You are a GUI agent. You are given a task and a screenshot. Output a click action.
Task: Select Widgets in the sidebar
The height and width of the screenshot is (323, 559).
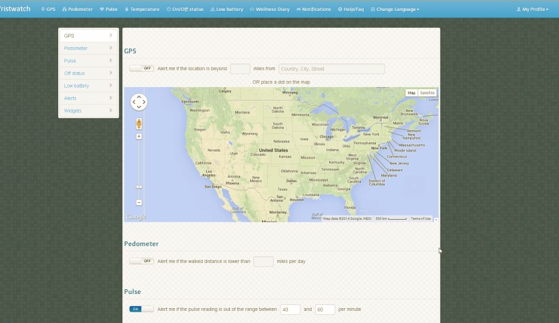(x=89, y=111)
